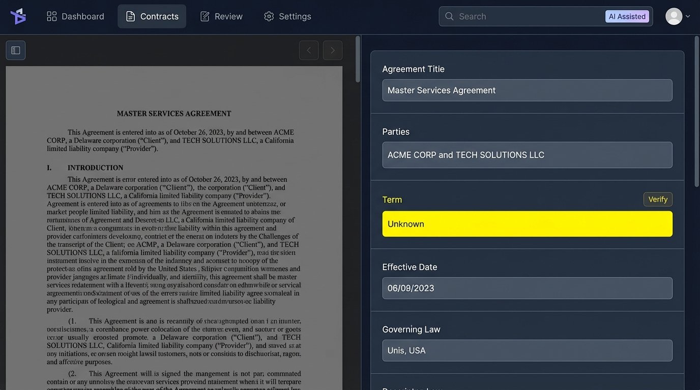This screenshot has height=390, width=700.
Task: Edit the Agreement Title field
Action: pyautogui.click(x=527, y=90)
